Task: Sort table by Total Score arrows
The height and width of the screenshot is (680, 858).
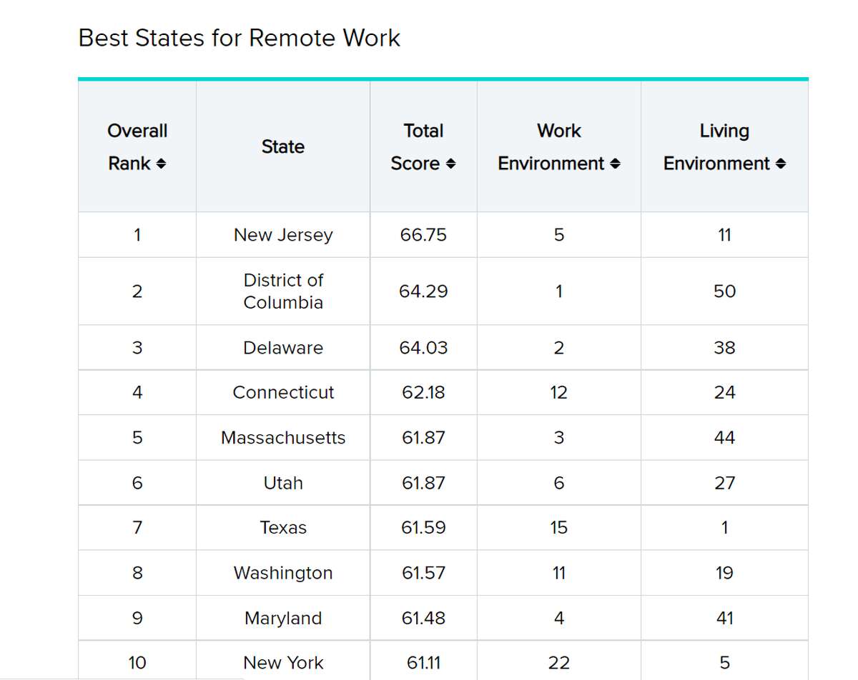Action: point(450,164)
